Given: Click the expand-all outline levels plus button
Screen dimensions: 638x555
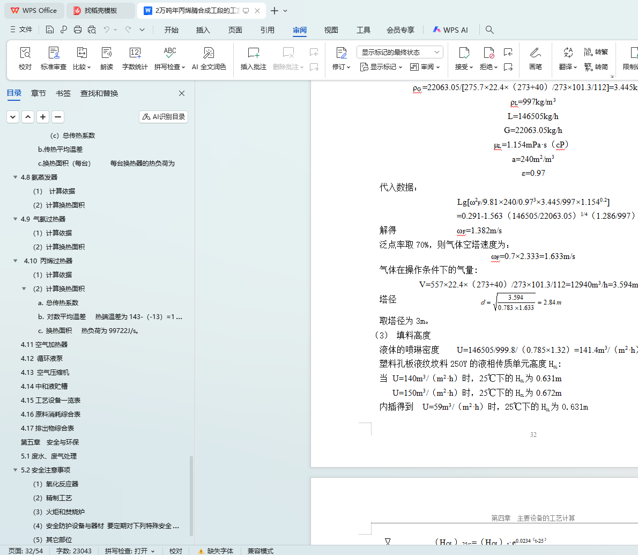Looking at the screenshot, I should click(x=43, y=117).
